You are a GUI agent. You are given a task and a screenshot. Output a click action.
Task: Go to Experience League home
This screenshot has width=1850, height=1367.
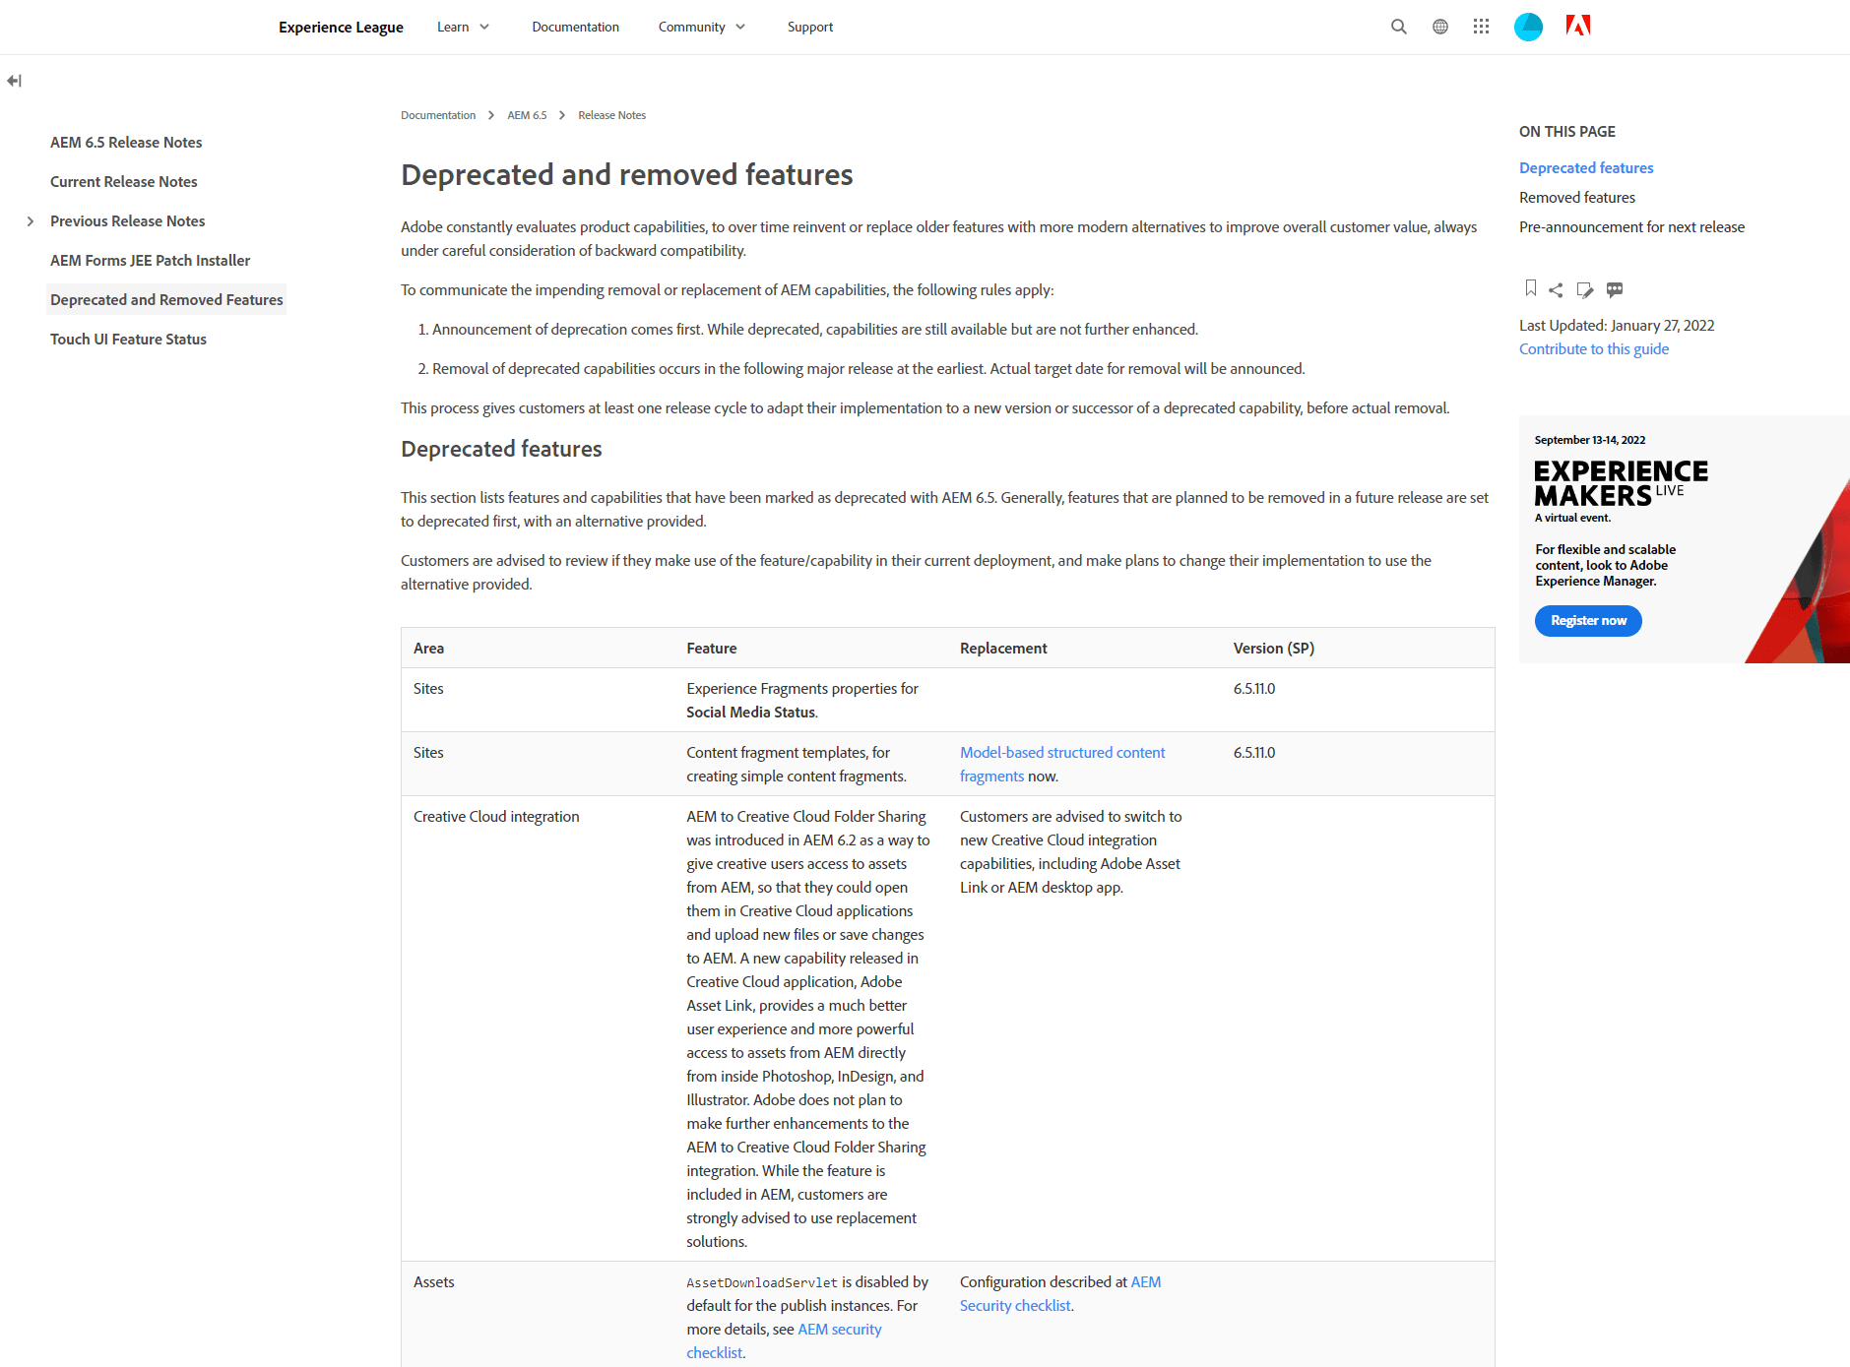pos(341,27)
